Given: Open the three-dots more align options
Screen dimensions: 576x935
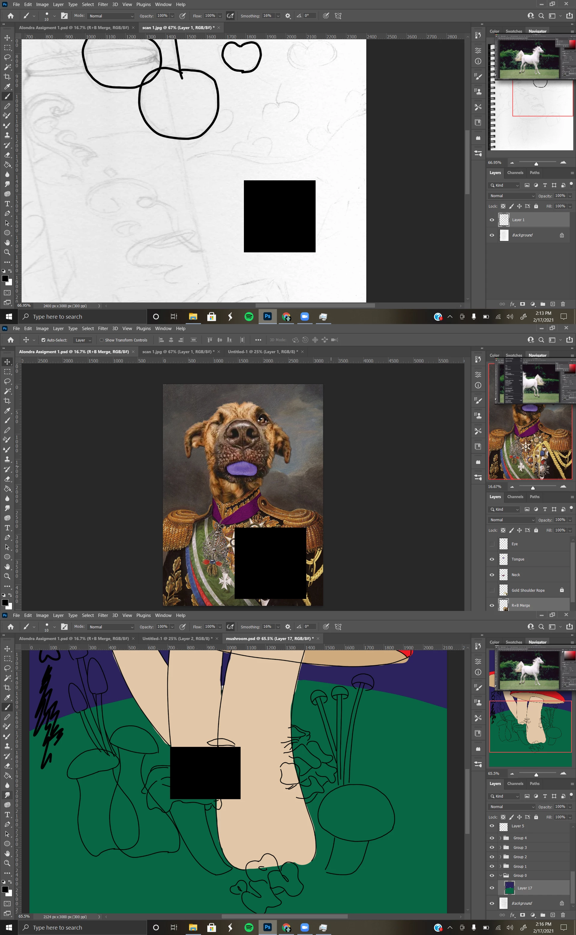Looking at the screenshot, I should point(258,340).
